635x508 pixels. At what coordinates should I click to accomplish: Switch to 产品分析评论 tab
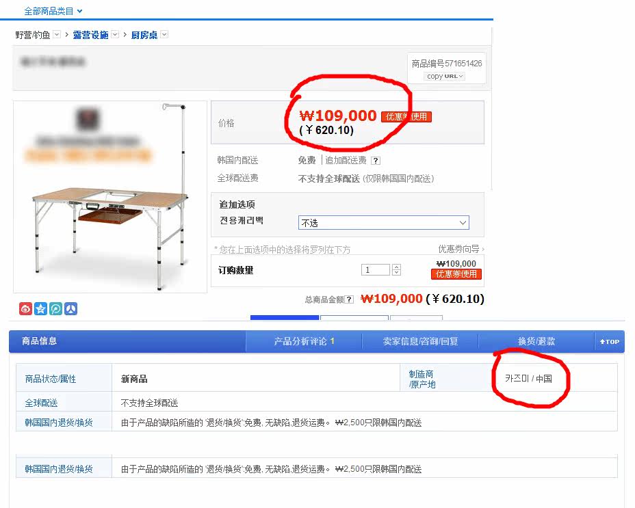click(304, 341)
